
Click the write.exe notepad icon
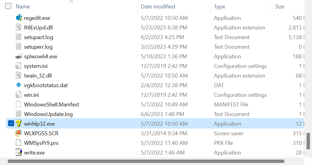point(19,152)
